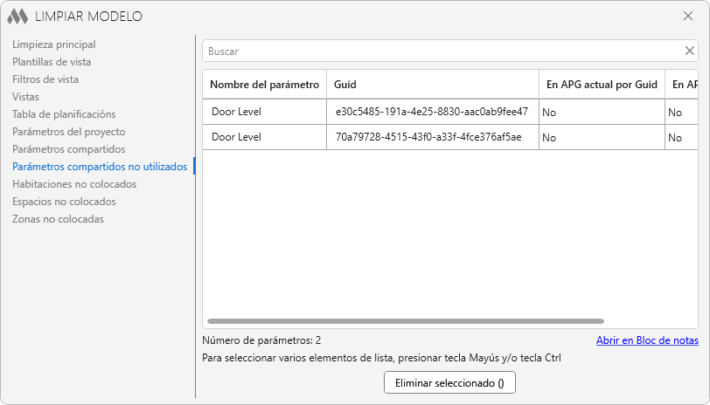Click the Guid column header

[432, 85]
